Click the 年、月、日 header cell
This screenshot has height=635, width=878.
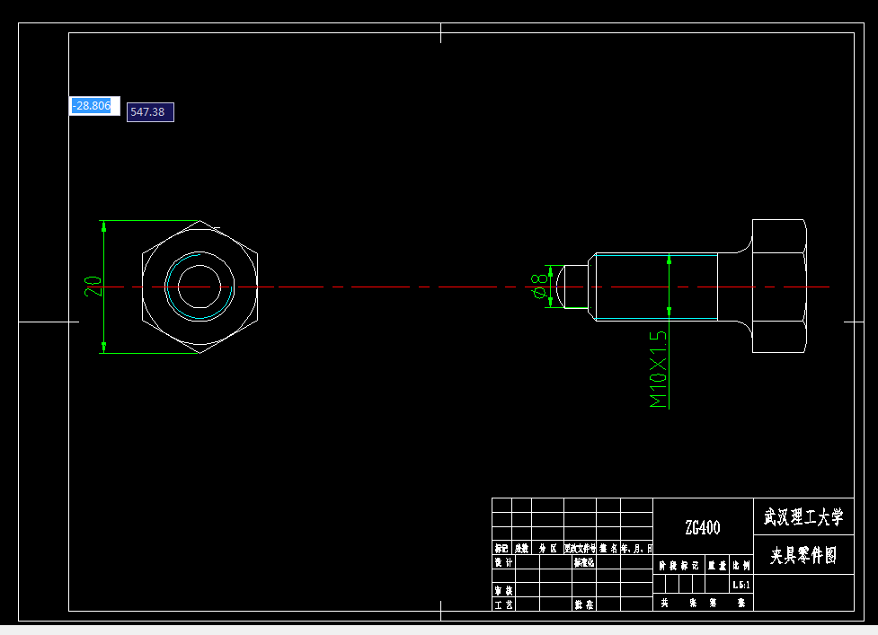pyautogui.click(x=636, y=548)
